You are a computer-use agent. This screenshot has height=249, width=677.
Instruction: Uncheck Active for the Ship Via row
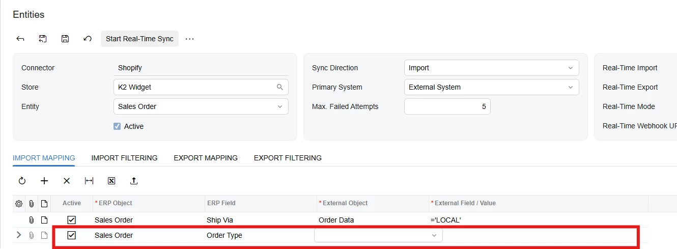click(x=72, y=220)
